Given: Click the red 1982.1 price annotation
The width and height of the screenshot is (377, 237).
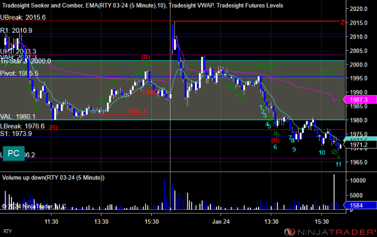Looking at the screenshot, I should click(x=136, y=111).
